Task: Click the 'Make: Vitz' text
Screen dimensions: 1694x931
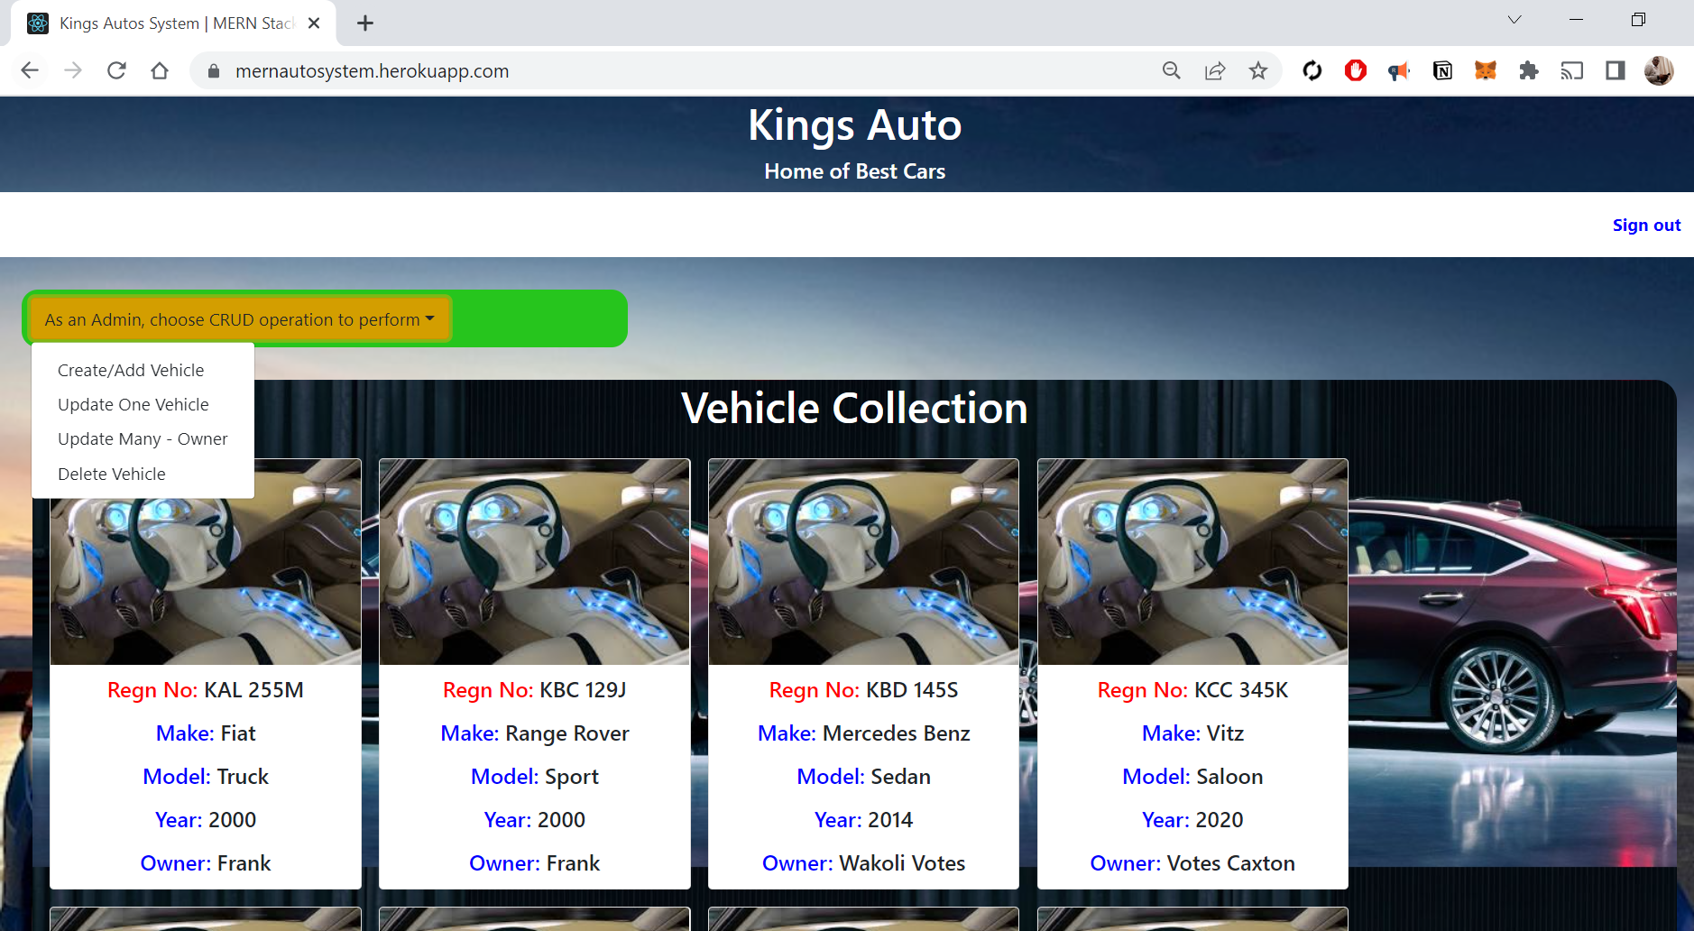Action: click(x=1192, y=733)
